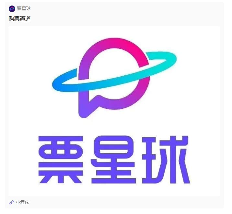
Task: Click the large 票 character
Action: tap(61, 159)
